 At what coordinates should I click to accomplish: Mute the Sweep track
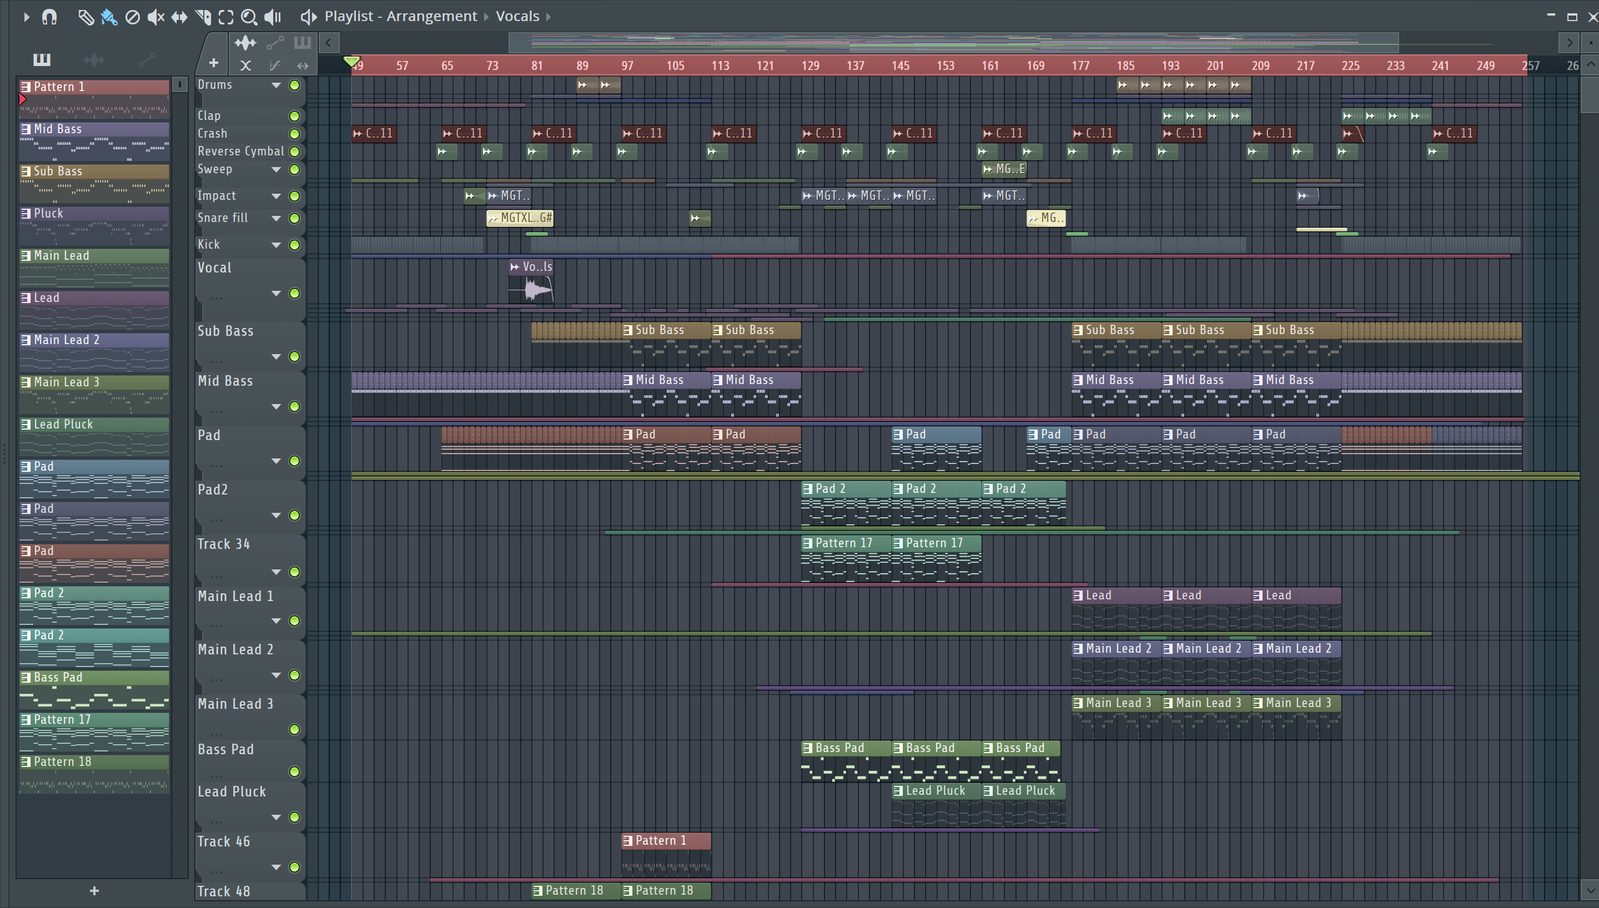coord(294,170)
